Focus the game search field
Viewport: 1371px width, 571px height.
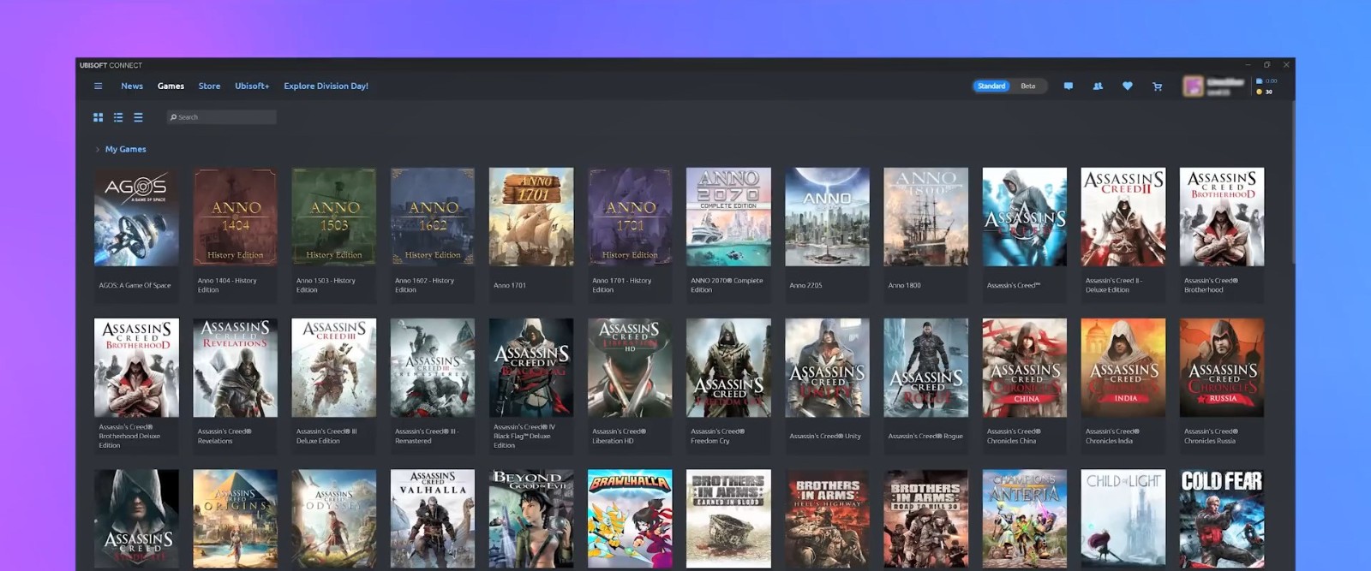tap(222, 117)
